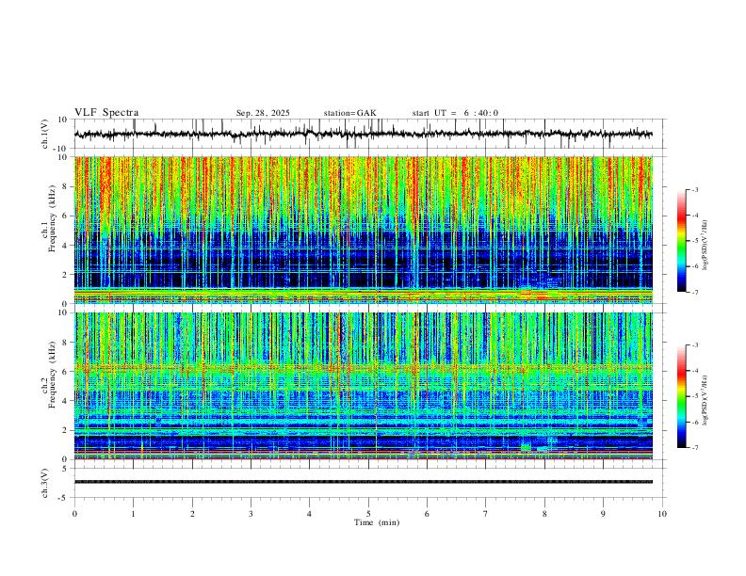The width and height of the screenshot is (746, 576).
Task: Click the color bar next to ch.1 spectrogram
Action: tap(682, 241)
